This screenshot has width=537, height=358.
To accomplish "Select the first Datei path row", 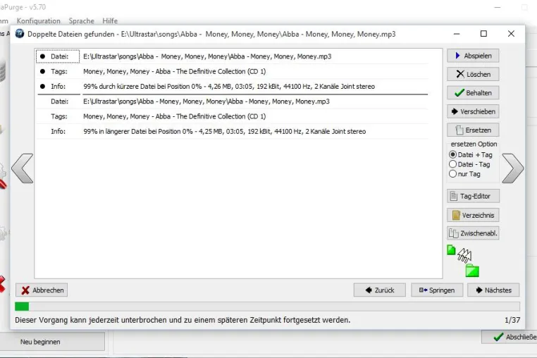I will 233,56.
